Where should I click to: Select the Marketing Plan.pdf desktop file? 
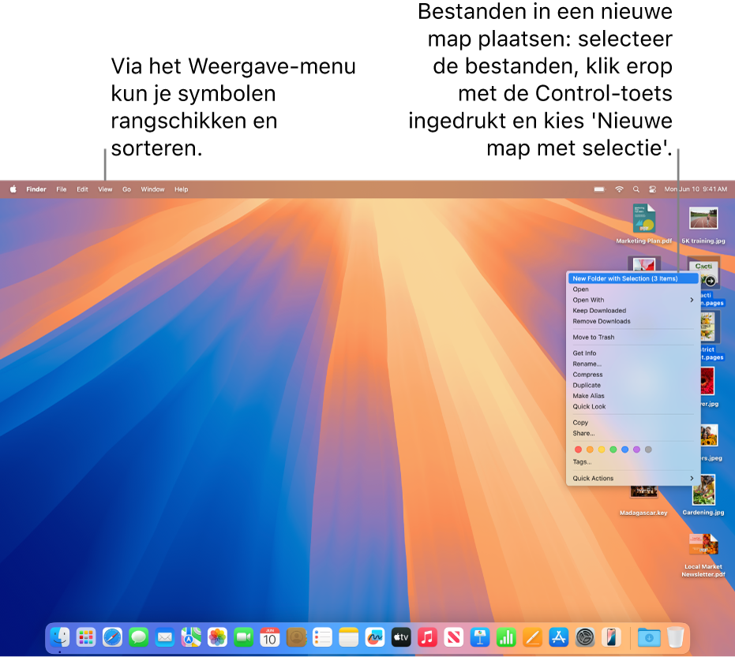click(x=644, y=224)
